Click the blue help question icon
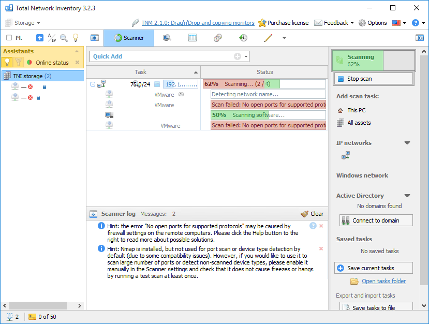The image size is (429, 324). point(416,23)
